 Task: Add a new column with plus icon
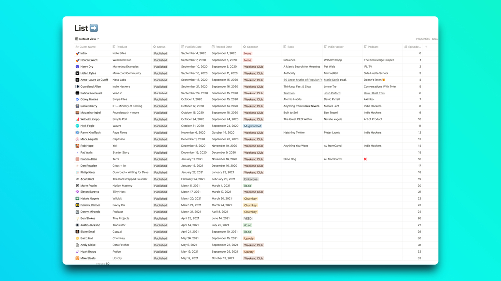click(426, 47)
